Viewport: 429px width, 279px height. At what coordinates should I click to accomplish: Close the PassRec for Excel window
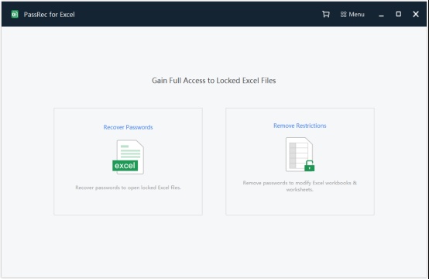pos(416,14)
